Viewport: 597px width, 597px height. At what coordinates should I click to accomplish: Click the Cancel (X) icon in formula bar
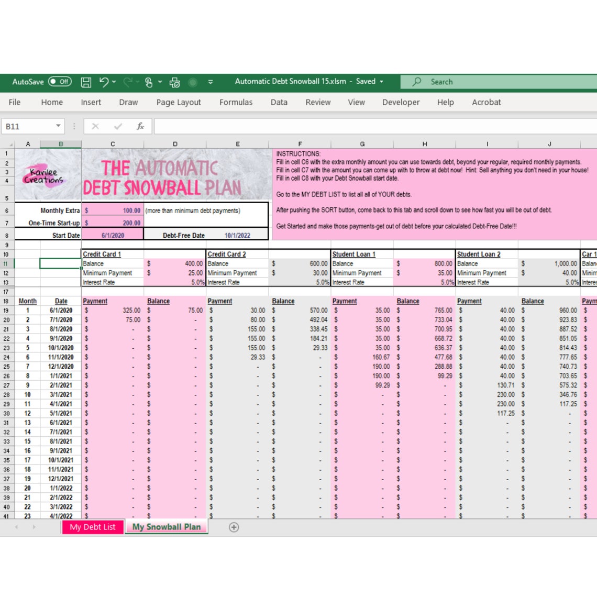95,126
